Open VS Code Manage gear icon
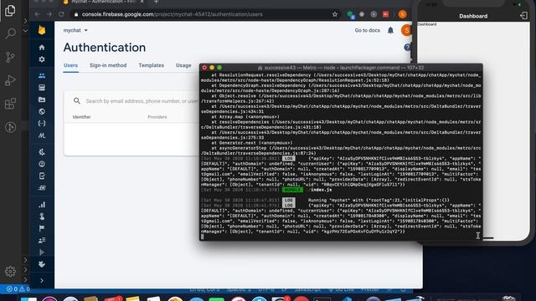Viewport: 536px width, 301px height. [10, 272]
